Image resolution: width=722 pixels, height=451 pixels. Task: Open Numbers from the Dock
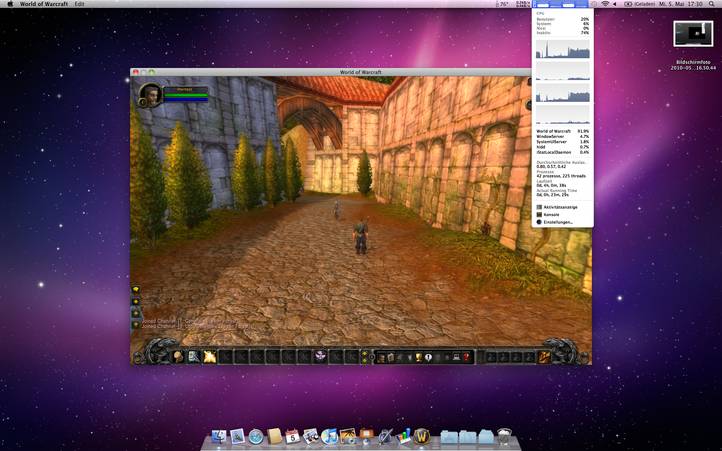pyautogui.click(x=403, y=437)
